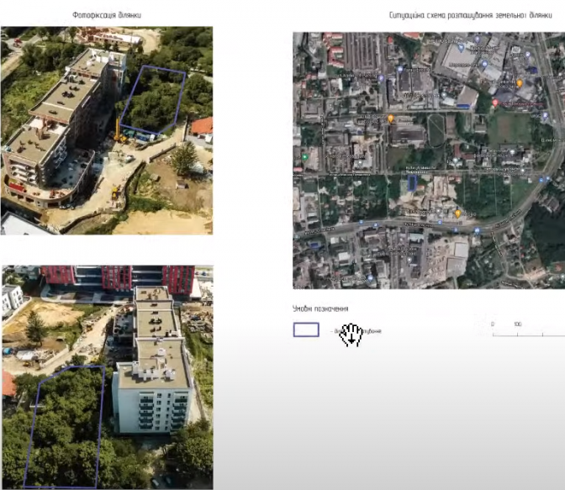Viewport: 565px width, 490px height.
Task: Select the 'Умовні позначення' legend title
Action: (x=320, y=309)
